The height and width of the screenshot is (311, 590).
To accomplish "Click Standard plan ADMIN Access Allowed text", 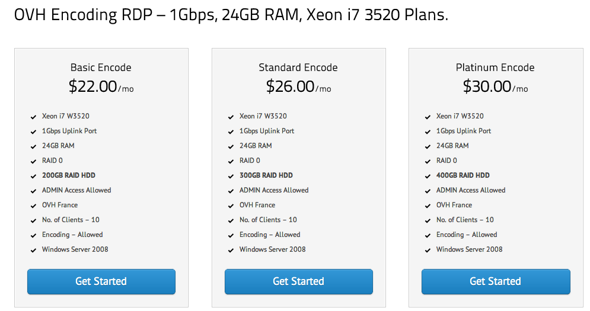I will click(x=274, y=190).
